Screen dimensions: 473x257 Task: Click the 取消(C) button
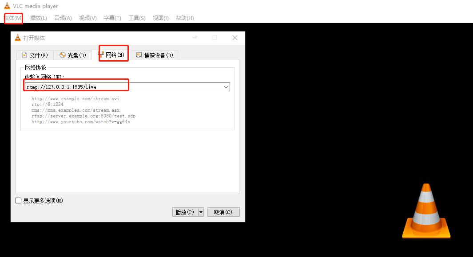223,212
